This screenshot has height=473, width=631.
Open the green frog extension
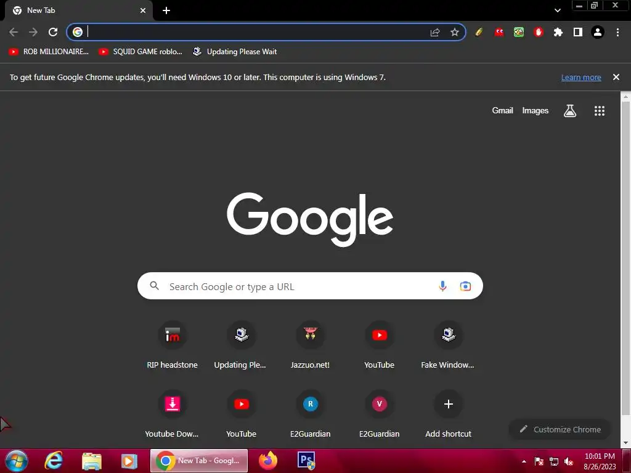[x=519, y=32]
